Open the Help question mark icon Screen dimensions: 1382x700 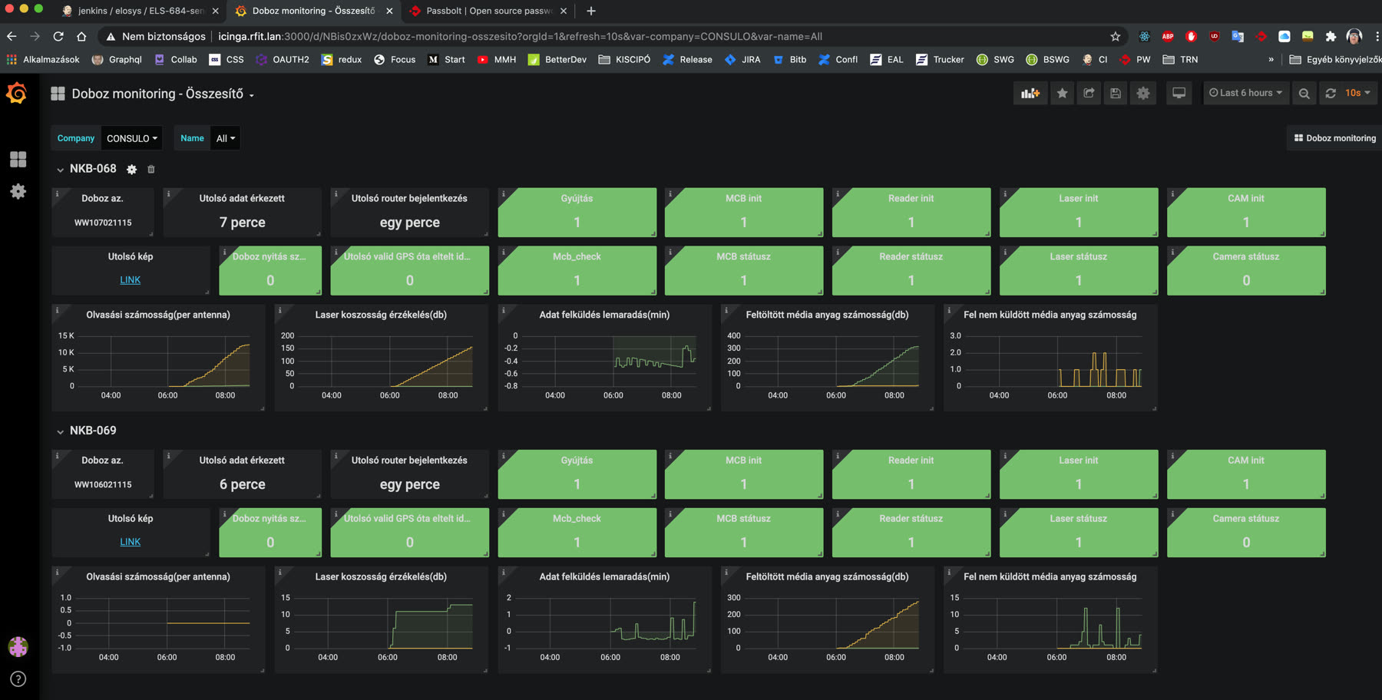tap(18, 679)
